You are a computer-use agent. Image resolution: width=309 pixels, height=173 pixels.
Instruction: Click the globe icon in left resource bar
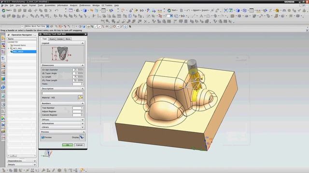coord(3,87)
